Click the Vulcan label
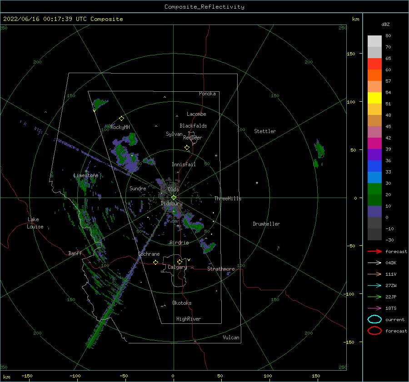 tap(231, 337)
